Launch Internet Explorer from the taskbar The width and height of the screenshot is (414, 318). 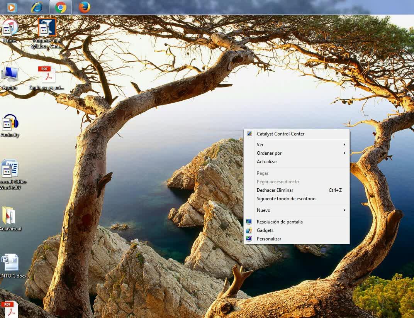pos(37,7)
